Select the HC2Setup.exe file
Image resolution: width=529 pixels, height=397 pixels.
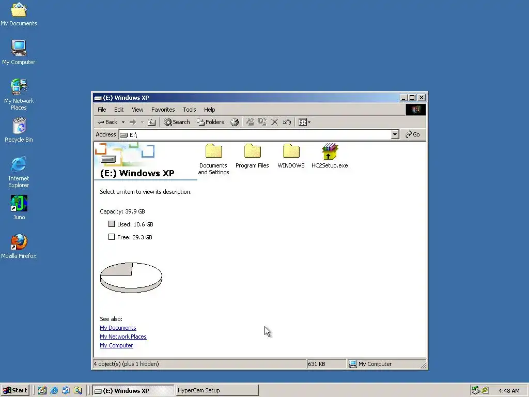(x=330, y=156)
